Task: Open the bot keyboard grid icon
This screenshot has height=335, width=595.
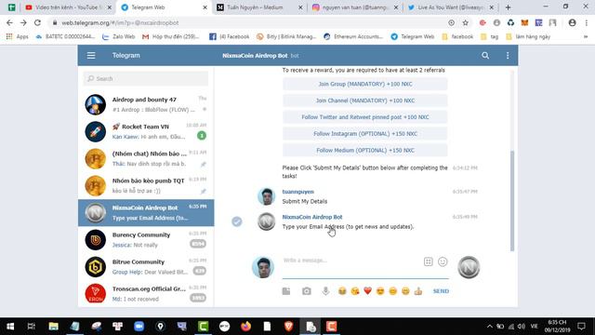Action: (428, 261)
